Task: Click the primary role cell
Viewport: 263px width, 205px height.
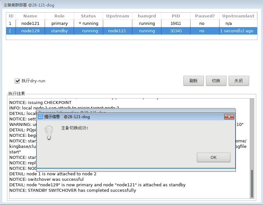Action: [x=60, y=24]
